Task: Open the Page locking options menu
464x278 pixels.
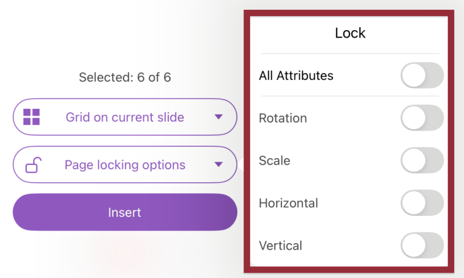Action: pyautogui.click(x=125, y=165)
